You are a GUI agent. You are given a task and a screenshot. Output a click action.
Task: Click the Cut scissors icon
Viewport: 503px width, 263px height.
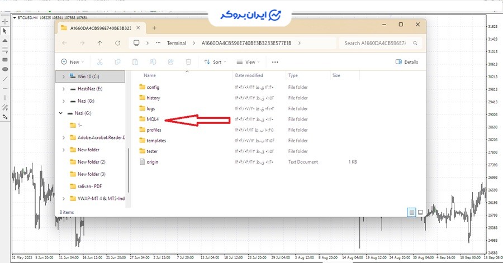tap(99, 62)
